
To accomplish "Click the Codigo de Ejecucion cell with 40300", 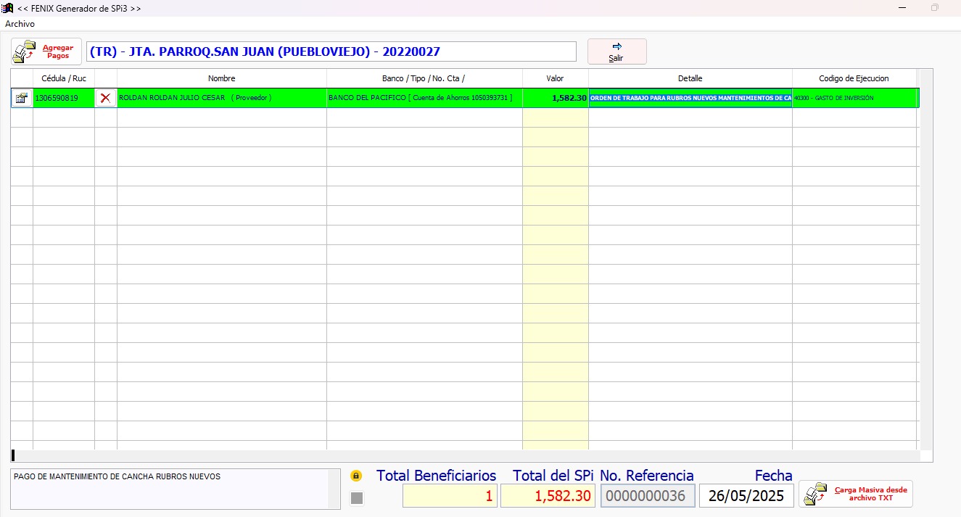I will pos(854,98).
